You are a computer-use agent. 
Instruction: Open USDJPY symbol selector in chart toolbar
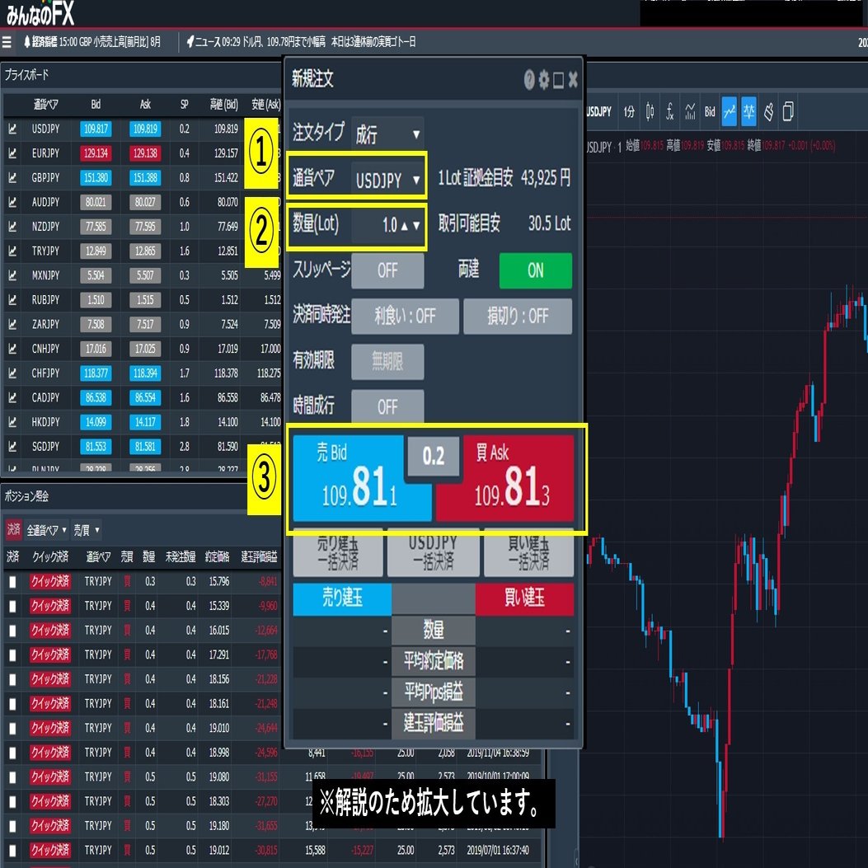point(599,112)
